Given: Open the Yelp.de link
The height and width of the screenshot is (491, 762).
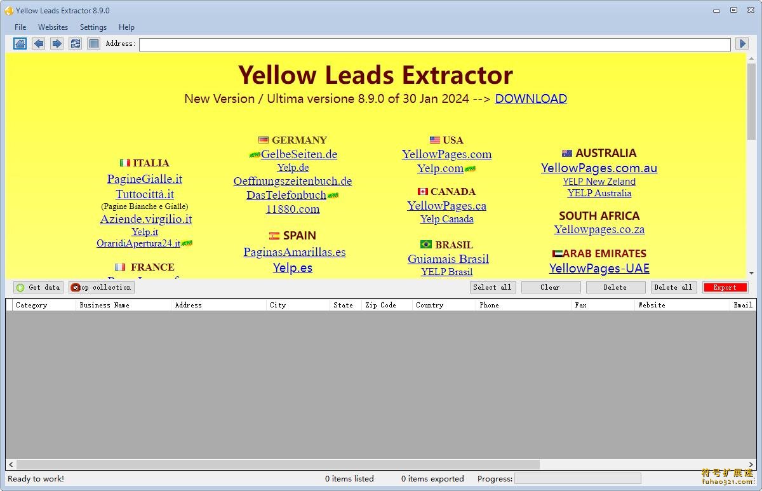Looking at the screenshot, I should point(293,168).
